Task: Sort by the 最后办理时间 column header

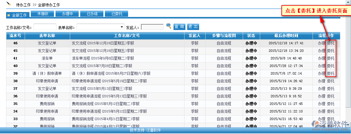Action: click(286, 35)
